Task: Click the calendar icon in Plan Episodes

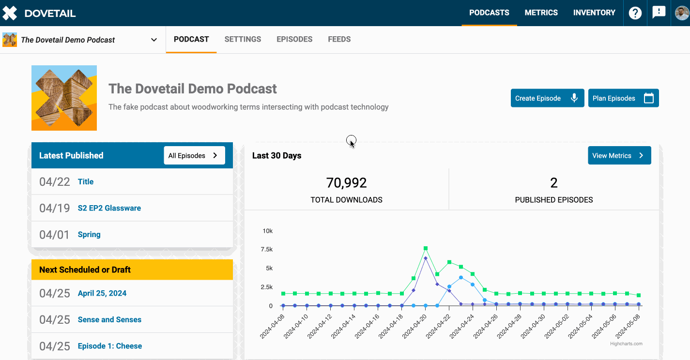Action: pyautogui.click(x=649, y=98)
